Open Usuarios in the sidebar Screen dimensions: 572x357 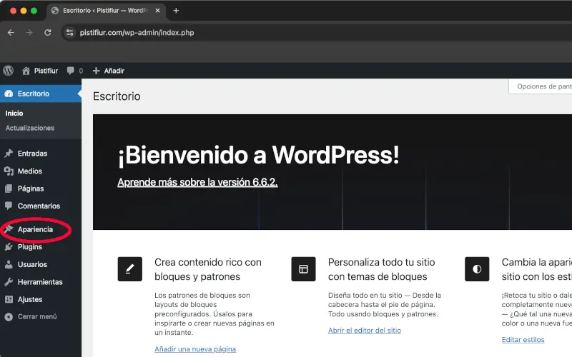click(x=32, y=264)
